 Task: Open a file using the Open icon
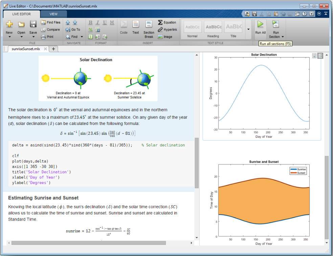tap(21, 24)
